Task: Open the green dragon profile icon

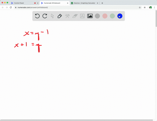Action: click(150, 7)
